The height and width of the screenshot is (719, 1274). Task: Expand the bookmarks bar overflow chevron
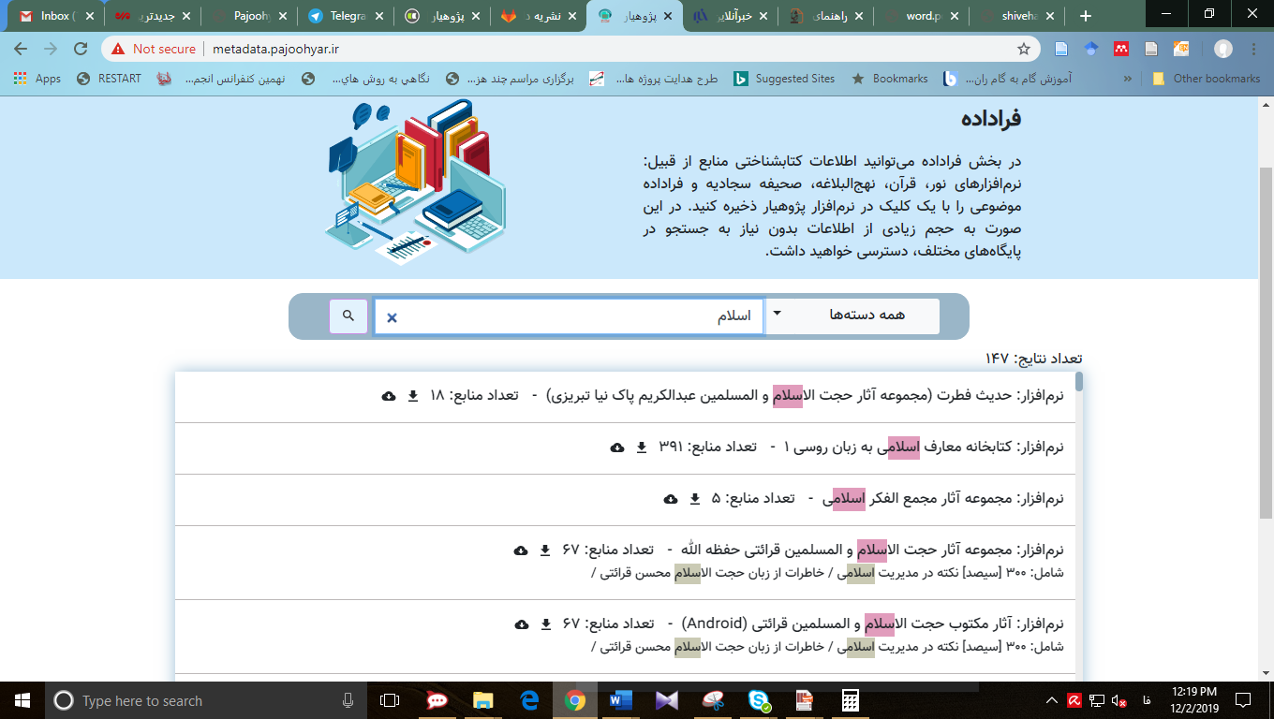1127,79
